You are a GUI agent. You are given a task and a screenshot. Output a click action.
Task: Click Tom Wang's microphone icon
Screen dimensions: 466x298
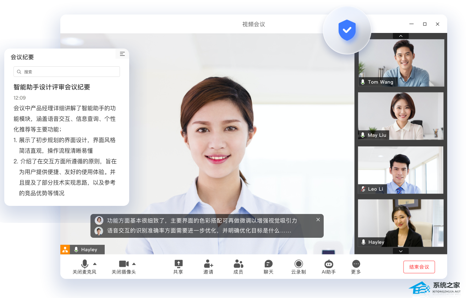363,82
